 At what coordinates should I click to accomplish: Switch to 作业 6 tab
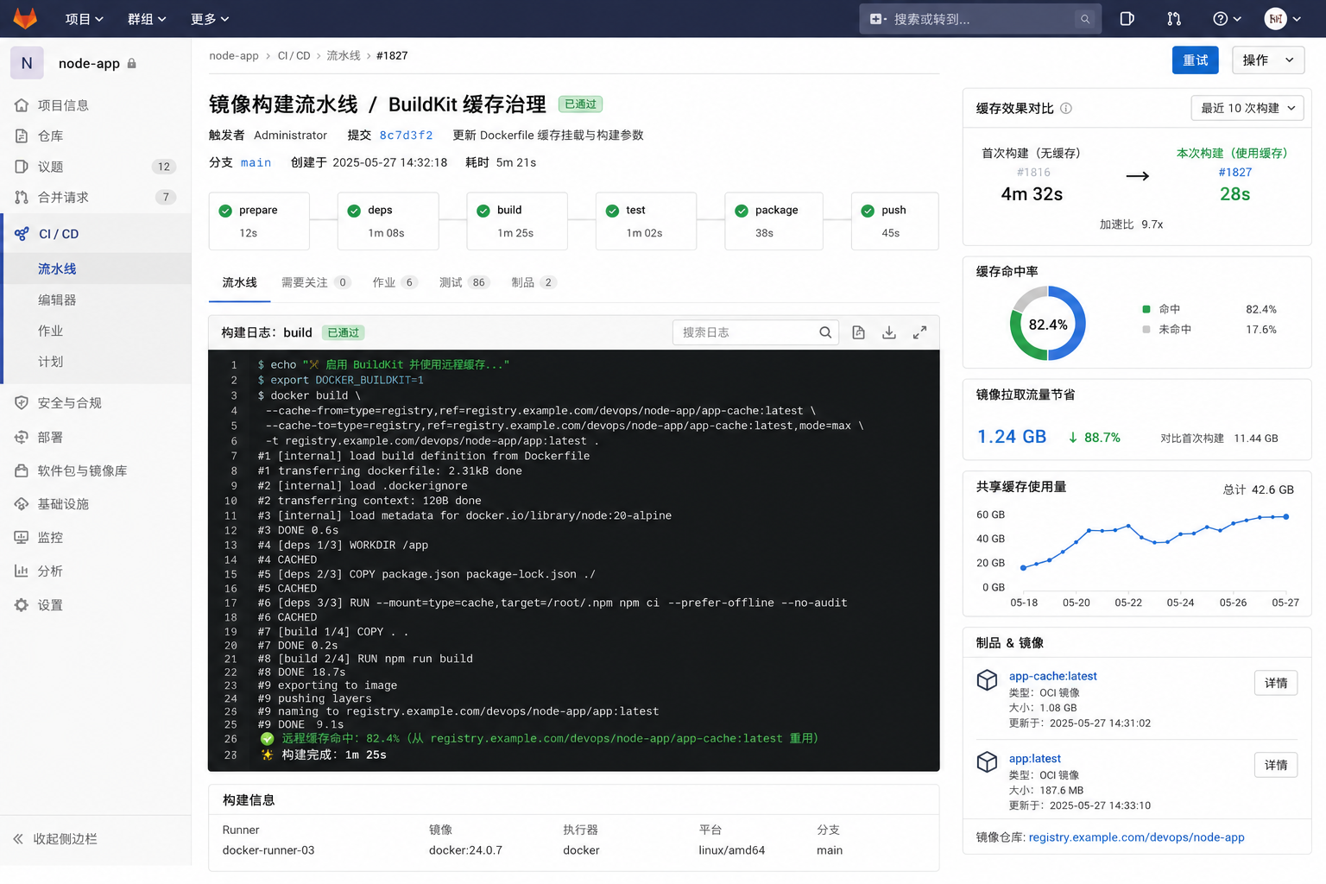tap(395, 282)
